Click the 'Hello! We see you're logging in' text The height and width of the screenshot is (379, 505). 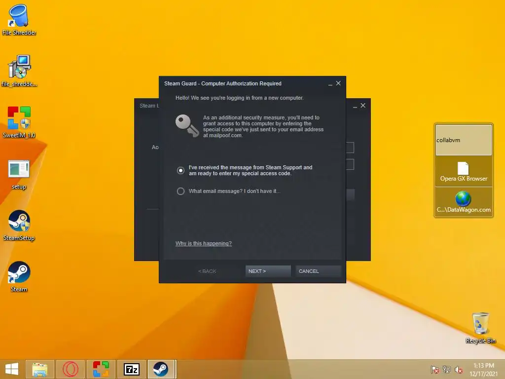pos(239,98)
